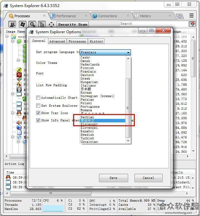Click the Windows flag toolbar icon
This screenshot has width=200, height=216.
[x=22, y=24]
